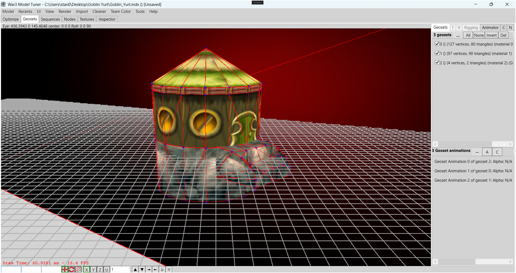This screenshot has width=516, height=273.
Task: Focus the second coordinate input field
Action: click(31, 270)
